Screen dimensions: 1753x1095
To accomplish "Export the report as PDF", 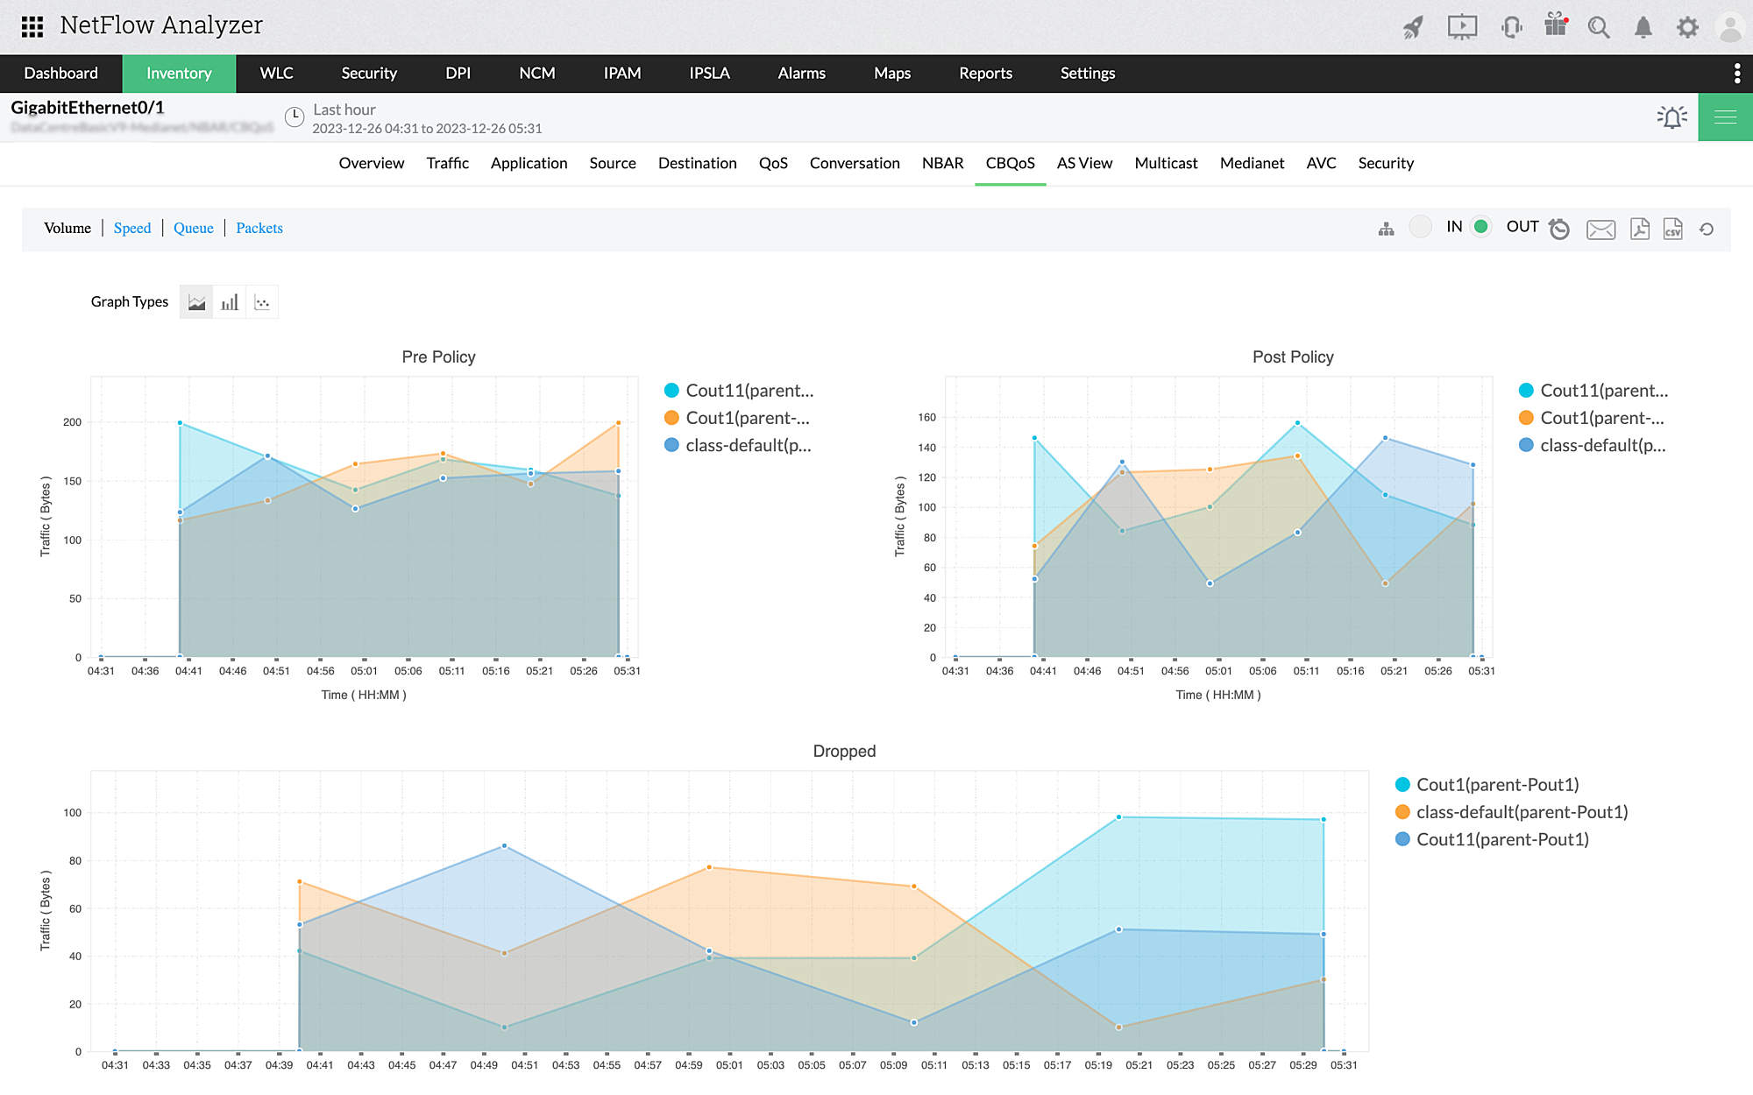I will coord(1639,229).
